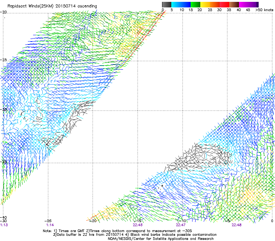Viewport: 275px width, 241px height.
Task: Select the gray 0-5 knots colorbar segment
Action: point(166,4)
